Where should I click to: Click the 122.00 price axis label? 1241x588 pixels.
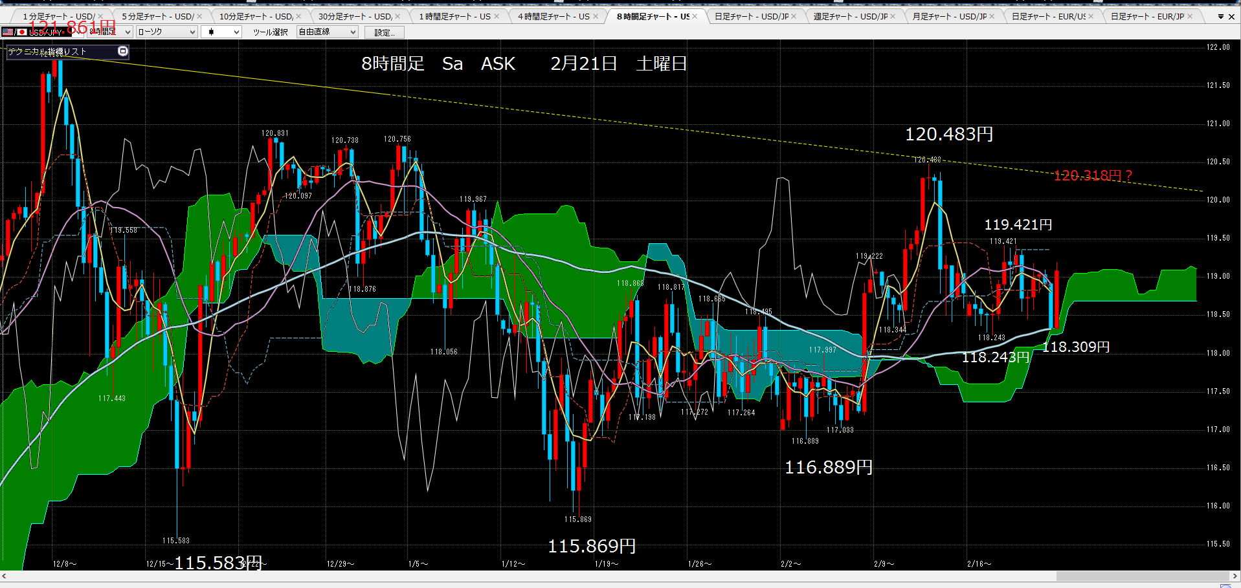click(1218, 47)
